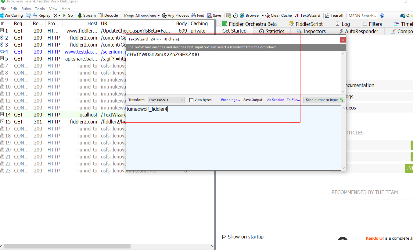
Task: Click session 4 row icon
Action: pyautogui.click(x=2, y=52)
